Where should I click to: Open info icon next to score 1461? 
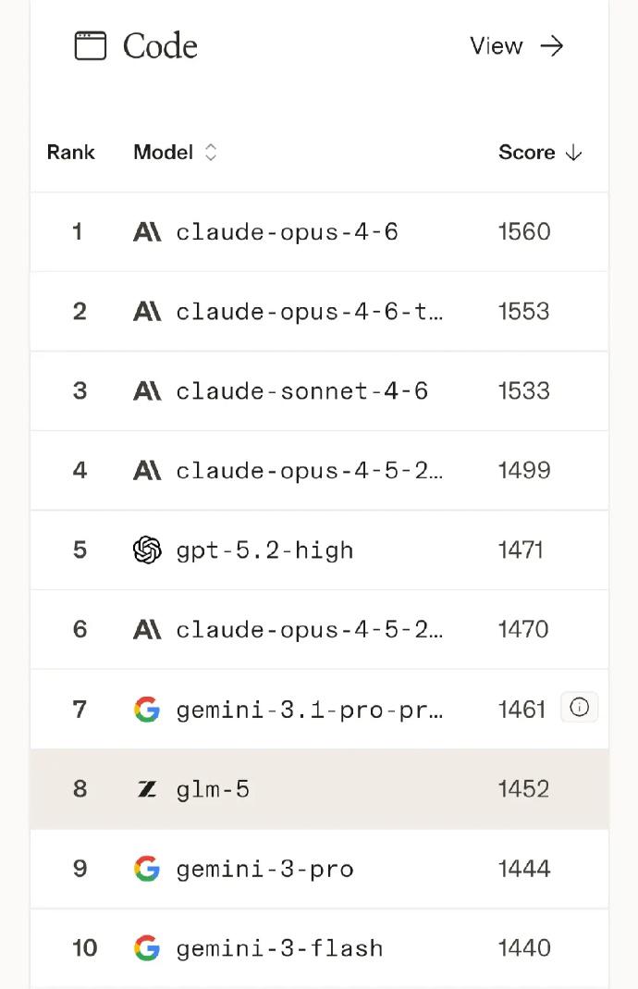[580, 708]
